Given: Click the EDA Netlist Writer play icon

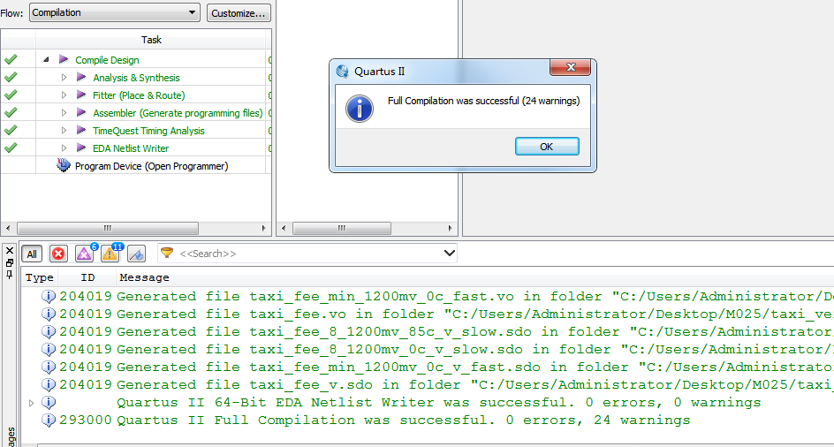Looking at the screenshot, I should coord(81,148).
